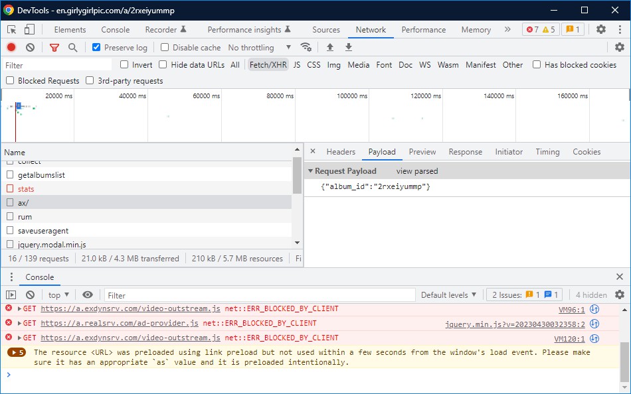Clear the console output
The width and height of the screenshot is (631, 394).
[30, 295]
